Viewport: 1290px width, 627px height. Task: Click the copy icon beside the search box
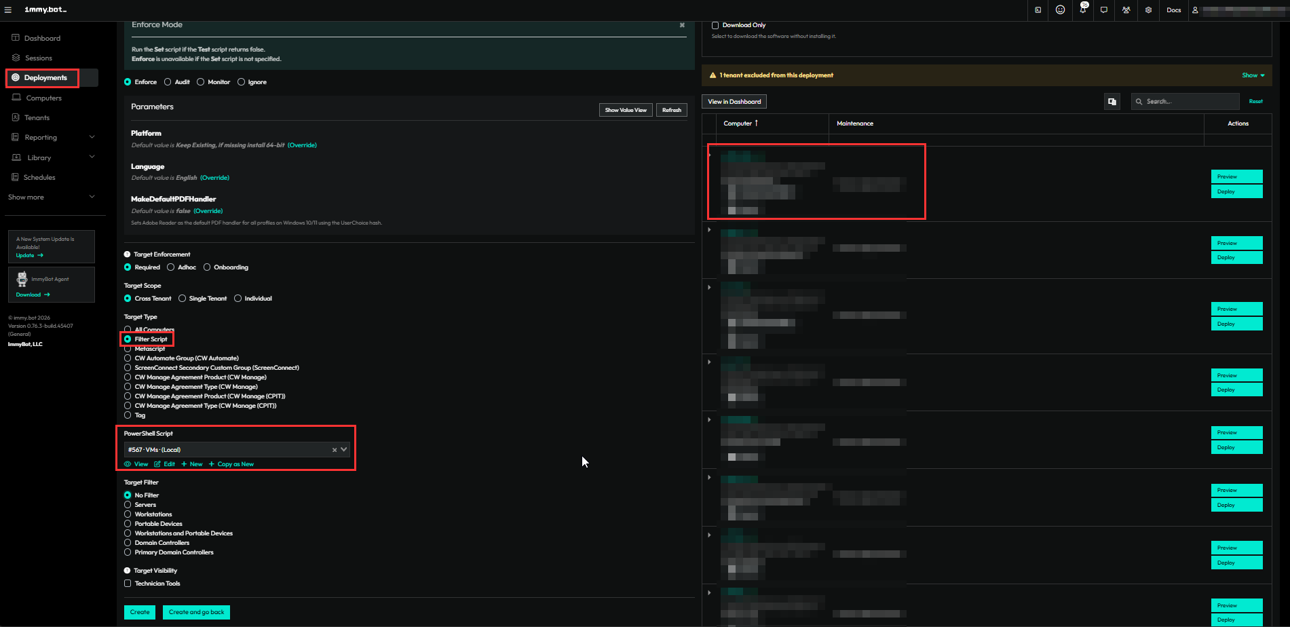coord(1112,102)
